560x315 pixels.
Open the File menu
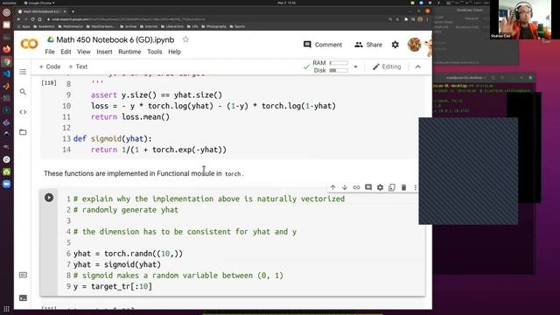50,52
